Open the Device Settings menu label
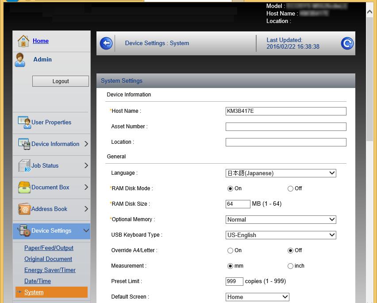377x303 pixels. [x=51, y=230]
